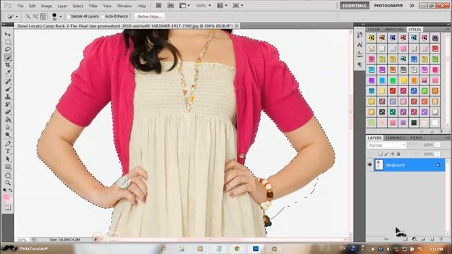Click the foreground color swatch
Image resolution: width=452 pixels, height=254 pixels.
tap(6, 197)
